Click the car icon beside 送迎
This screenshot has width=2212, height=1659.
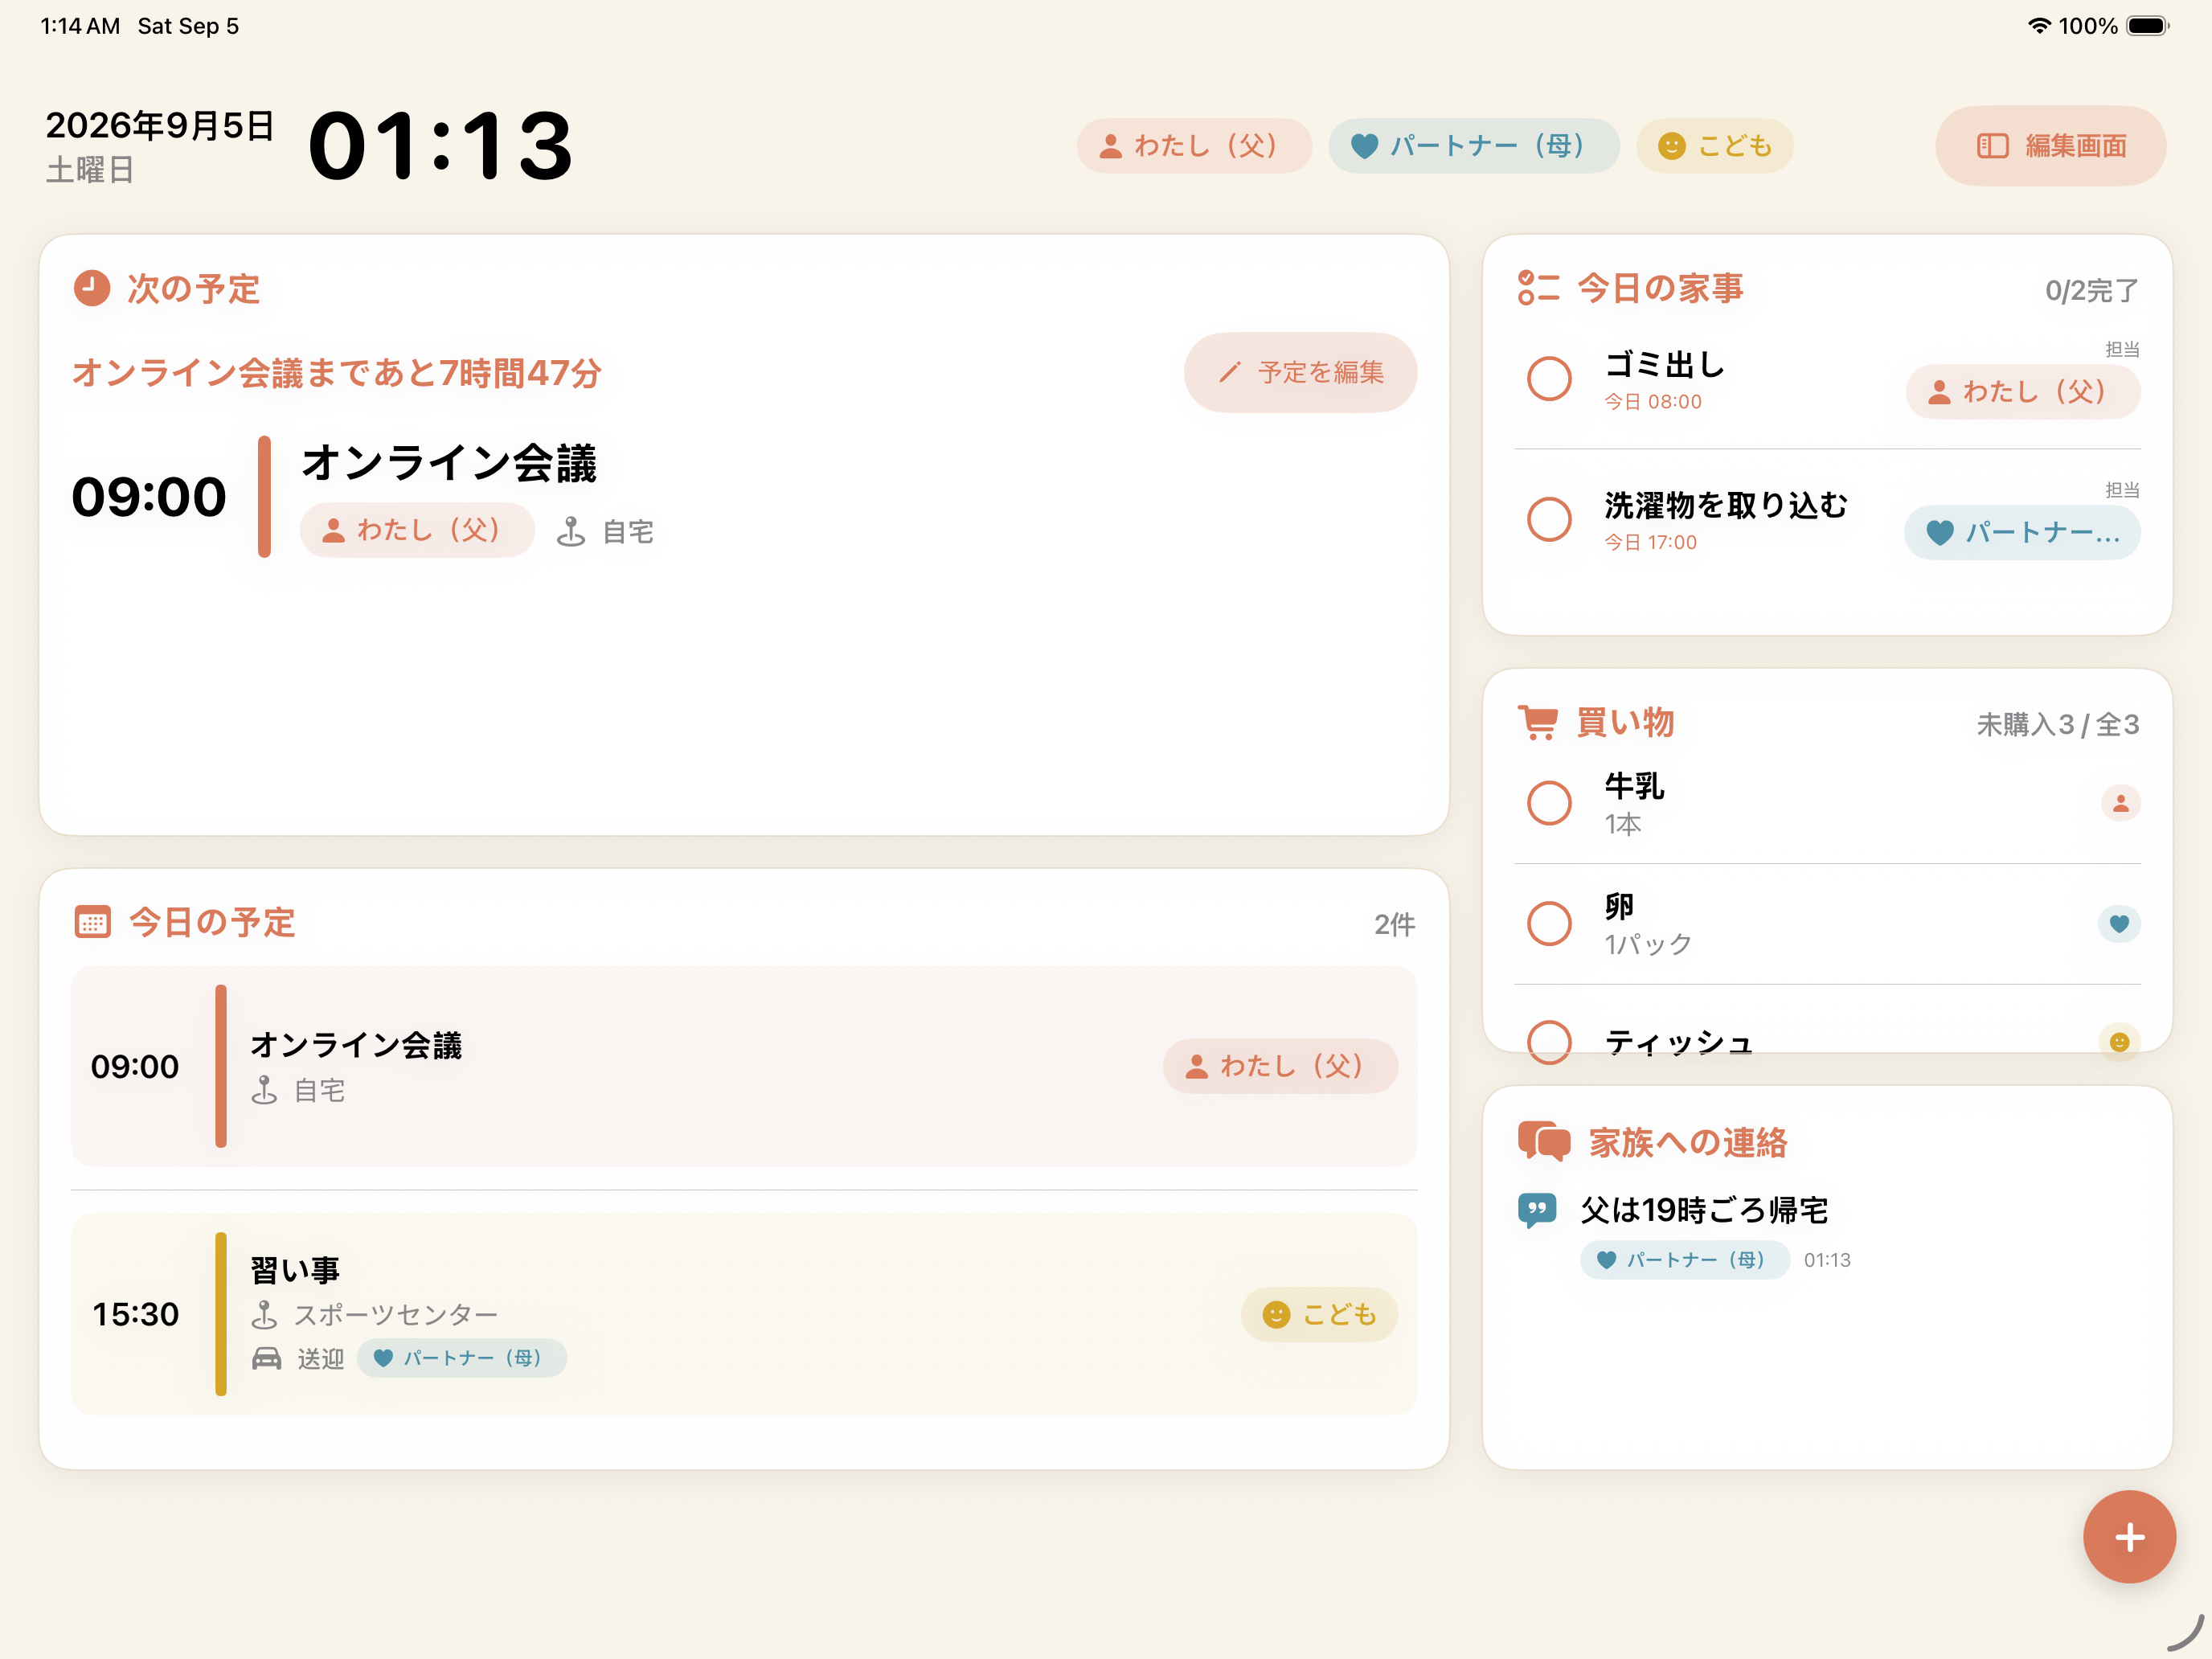coord(266,1358)
